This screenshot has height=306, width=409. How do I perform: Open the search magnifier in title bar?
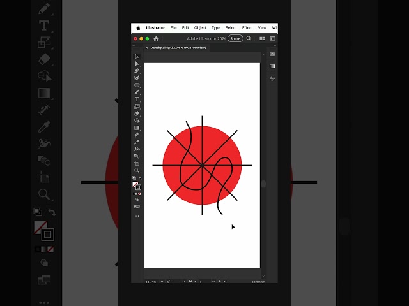pyautogui.click(x=249, y=38)
